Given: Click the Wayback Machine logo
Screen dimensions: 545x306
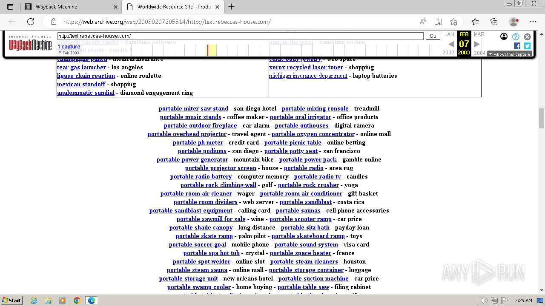Looking at the screenshot, I should coord(30,43).
